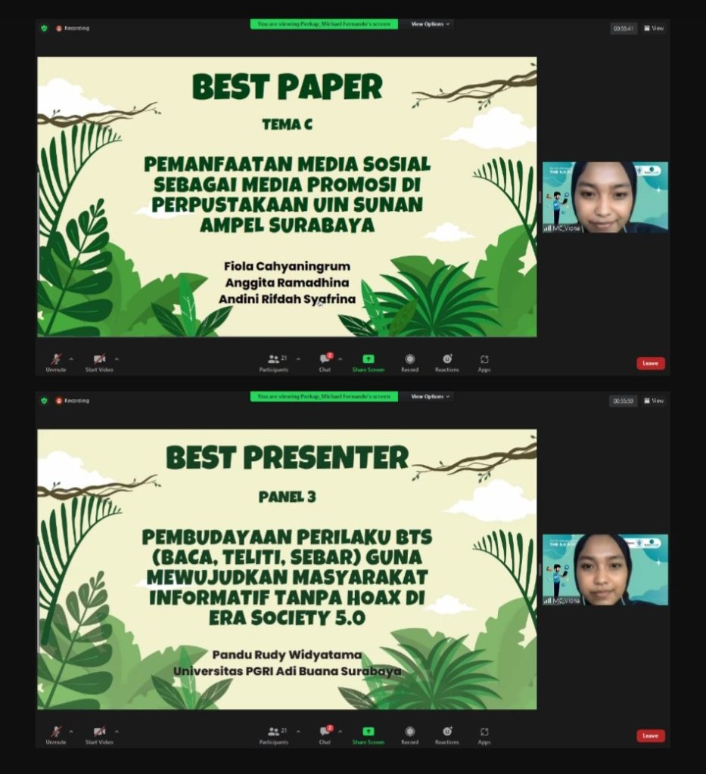706x774 pixels.
Task: Open View Options dropdown in bottom window
Action: pos(430,396)
